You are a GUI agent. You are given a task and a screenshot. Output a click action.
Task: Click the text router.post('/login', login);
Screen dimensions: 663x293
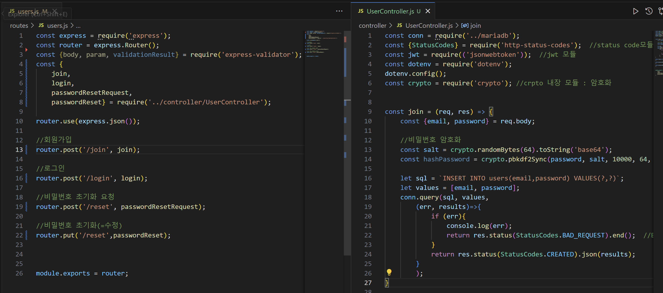[92, 178]
